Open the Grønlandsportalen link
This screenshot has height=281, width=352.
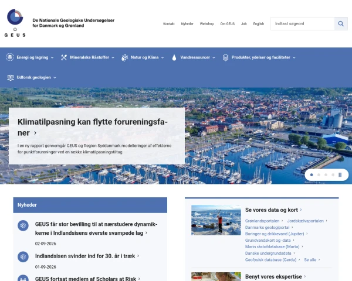[262, 221]
